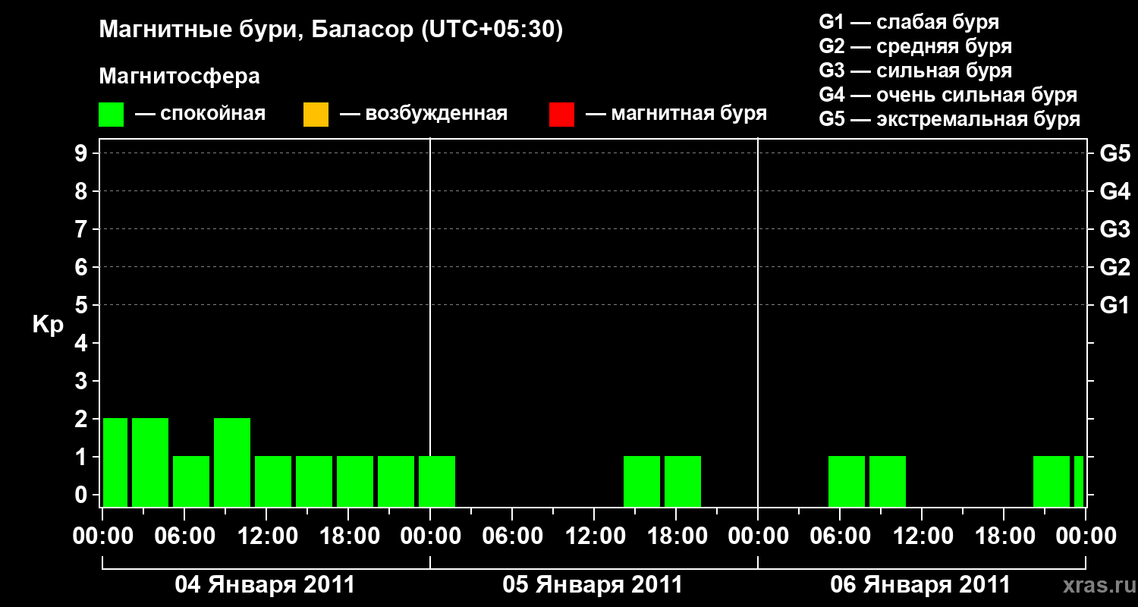Click the Kp axis value '7'
The image size is (1138, 607).
point(83,229)
